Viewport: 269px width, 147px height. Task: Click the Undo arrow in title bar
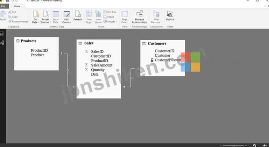tap(12, 1)
